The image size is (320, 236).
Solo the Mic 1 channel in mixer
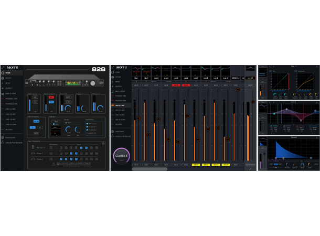click(x=136, y=165)
